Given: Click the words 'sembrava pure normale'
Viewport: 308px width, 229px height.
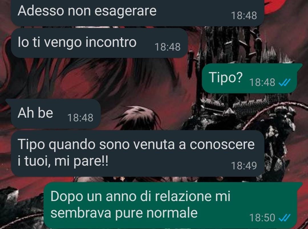Looking at the screenshot, I should point(124,213).
